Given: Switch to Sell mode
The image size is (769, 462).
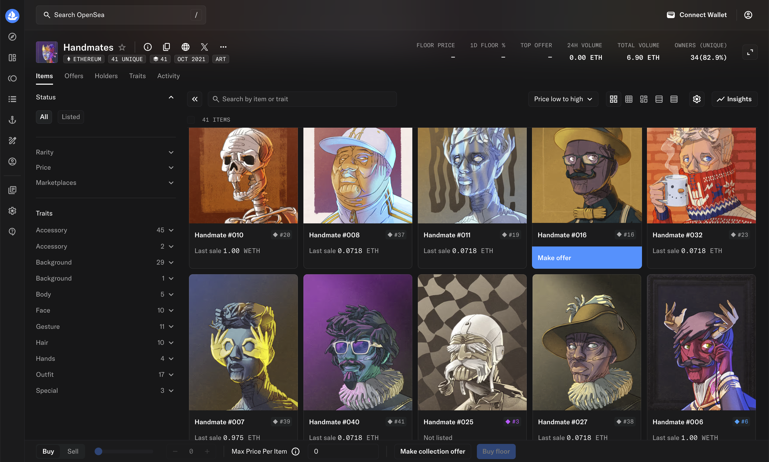Looking at the screenshot, I should tap(73, 452).
